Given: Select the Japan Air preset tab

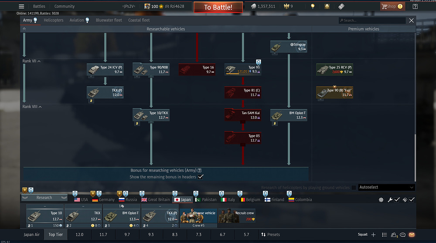Looking at the screenshot, I should (x=31, y=235).
